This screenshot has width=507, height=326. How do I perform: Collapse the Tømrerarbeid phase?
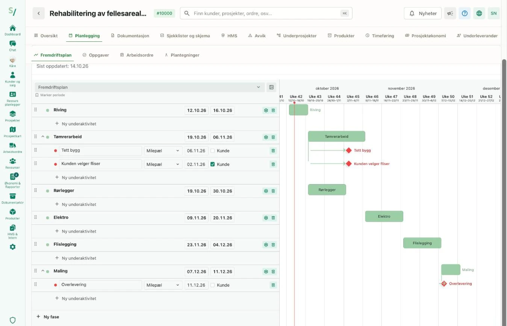(x=43, y=137)
